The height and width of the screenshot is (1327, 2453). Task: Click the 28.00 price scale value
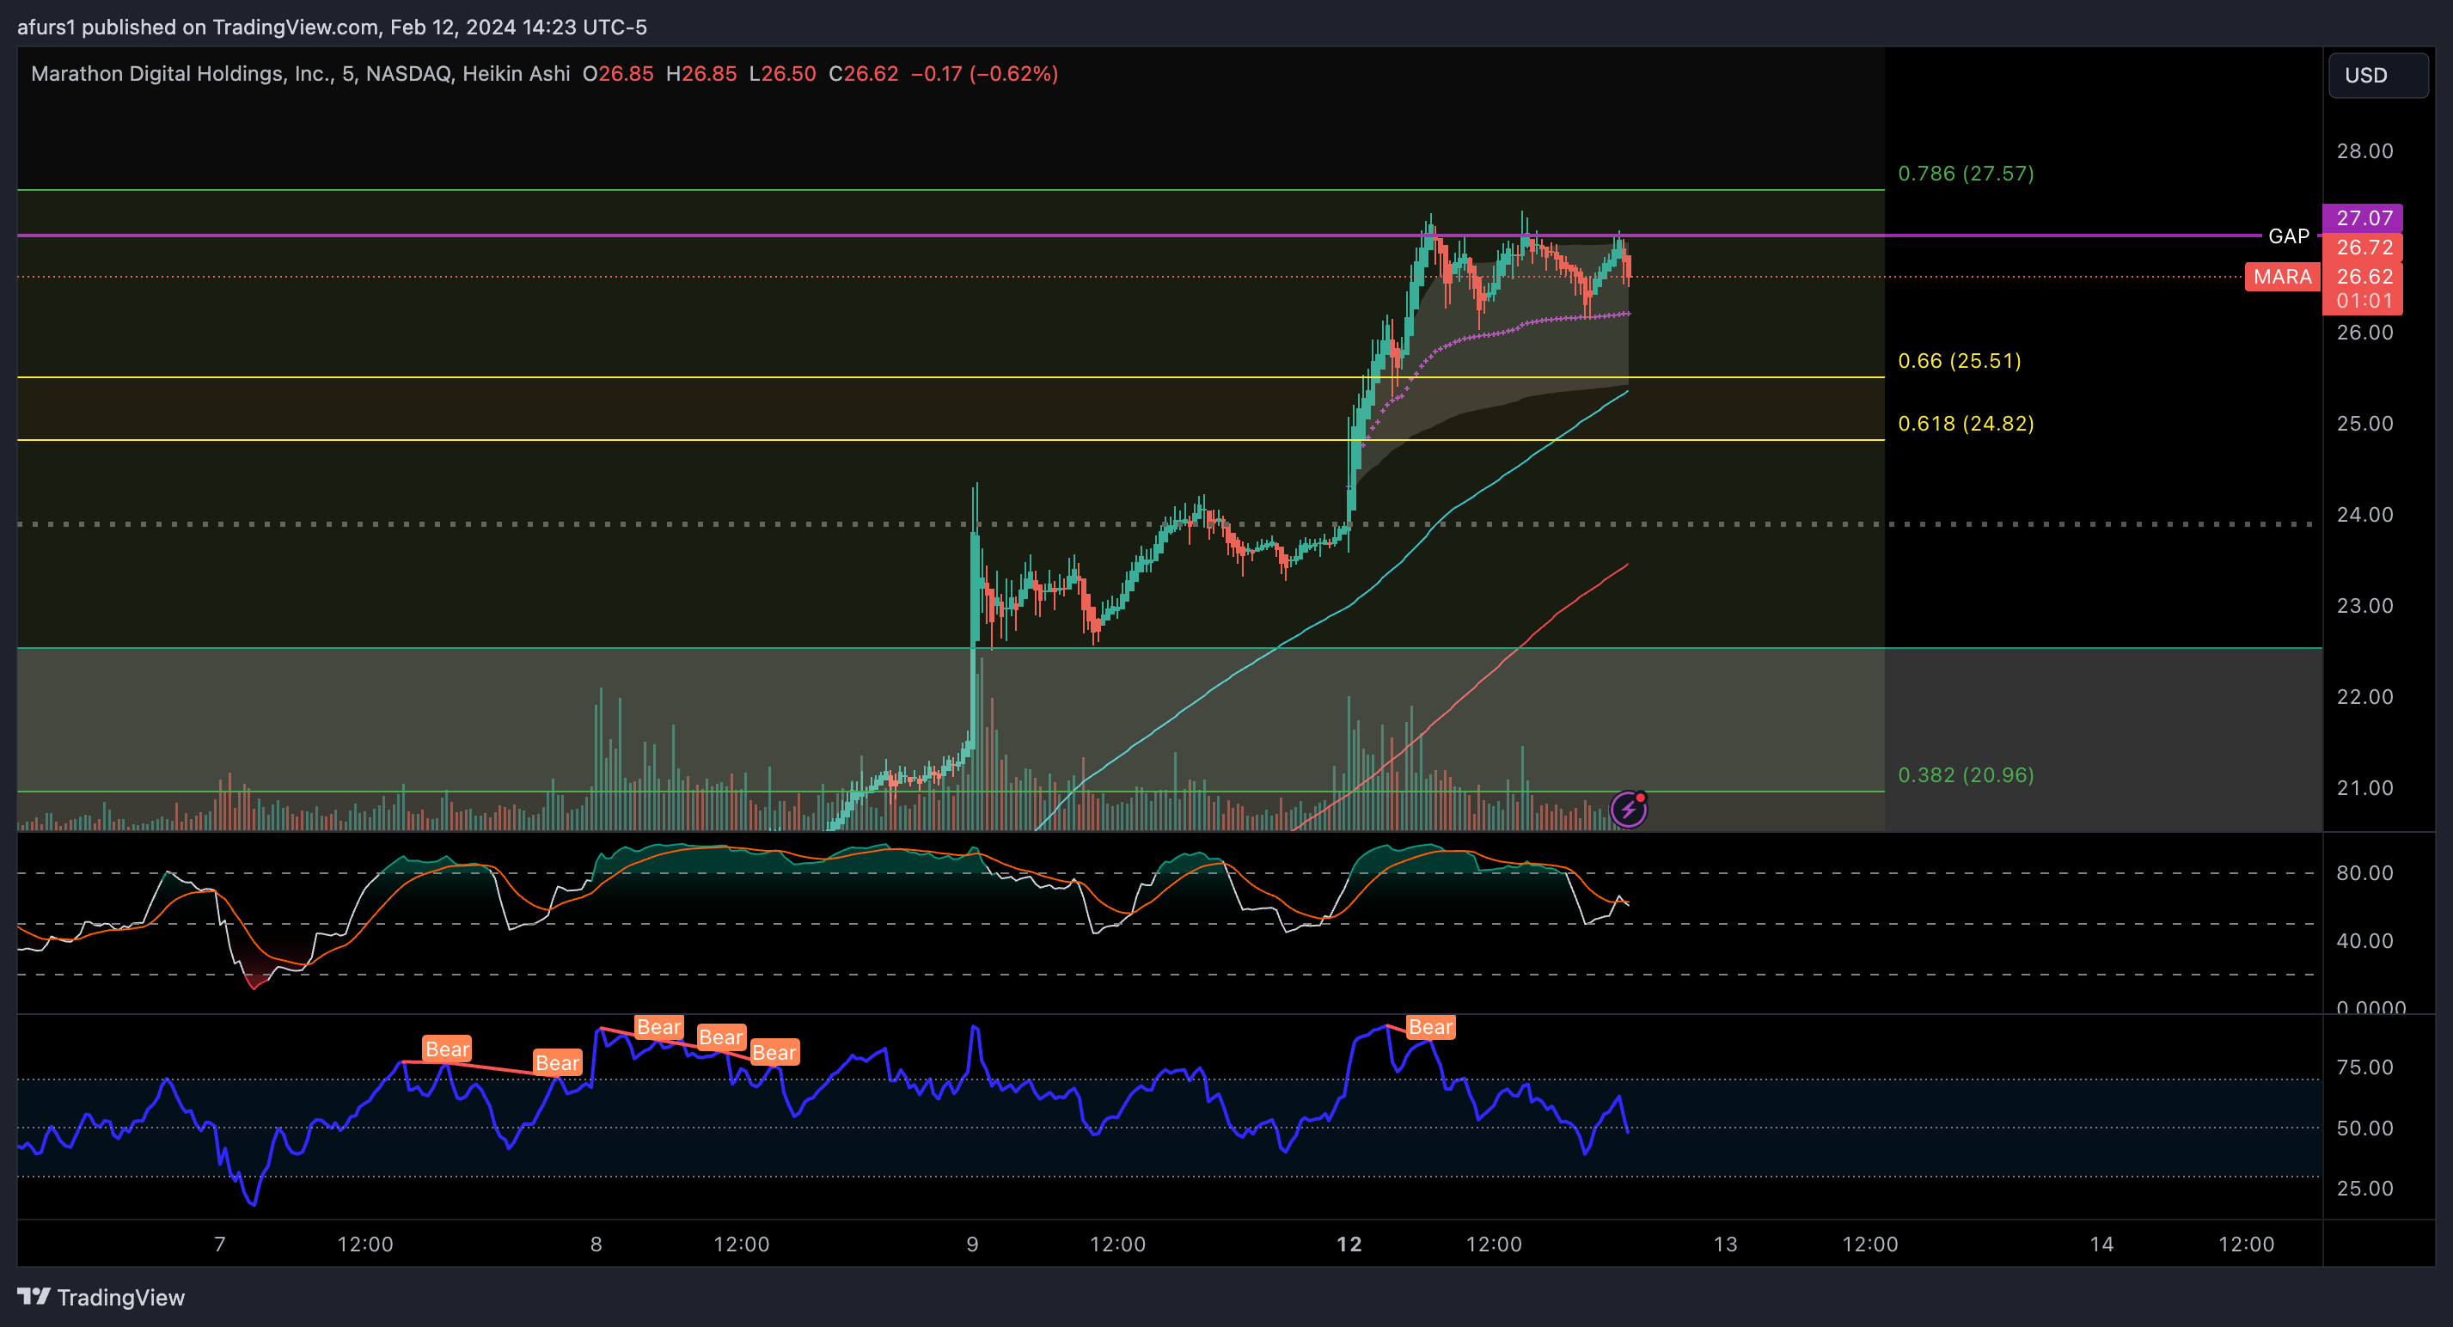(2364, 151)
